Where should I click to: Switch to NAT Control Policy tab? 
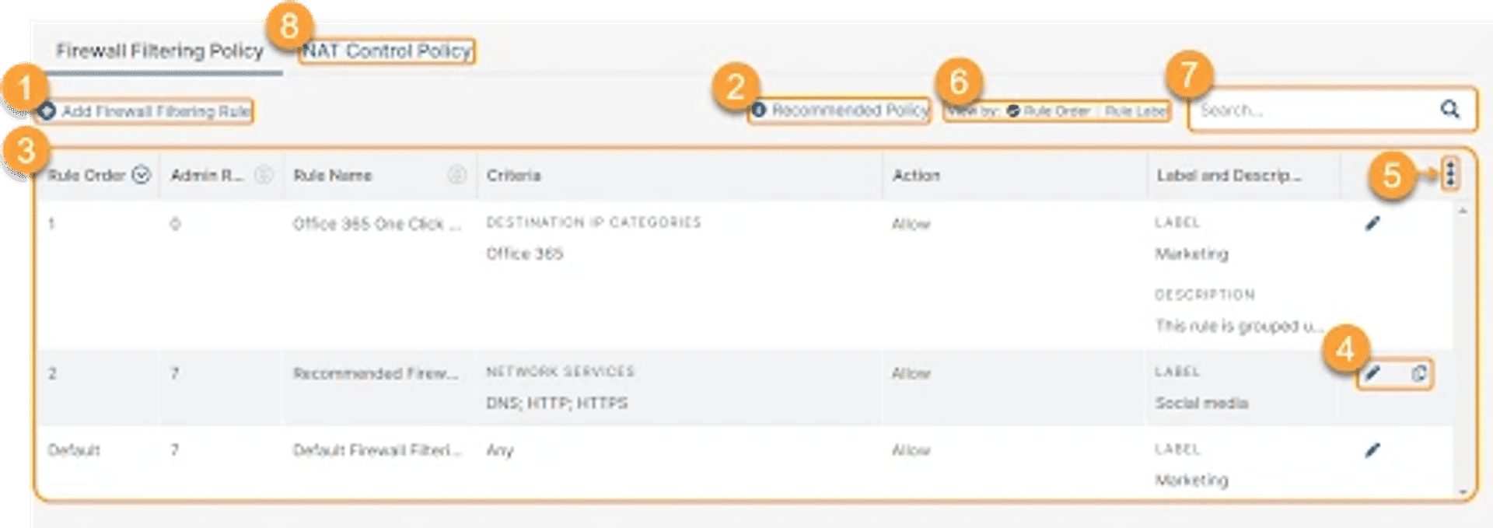click(386, 51)
